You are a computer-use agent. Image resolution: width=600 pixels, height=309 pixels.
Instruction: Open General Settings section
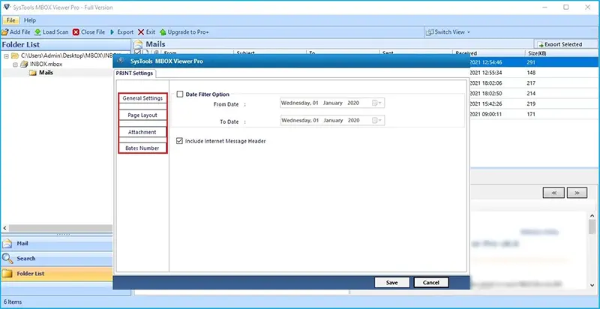(142, 98)
